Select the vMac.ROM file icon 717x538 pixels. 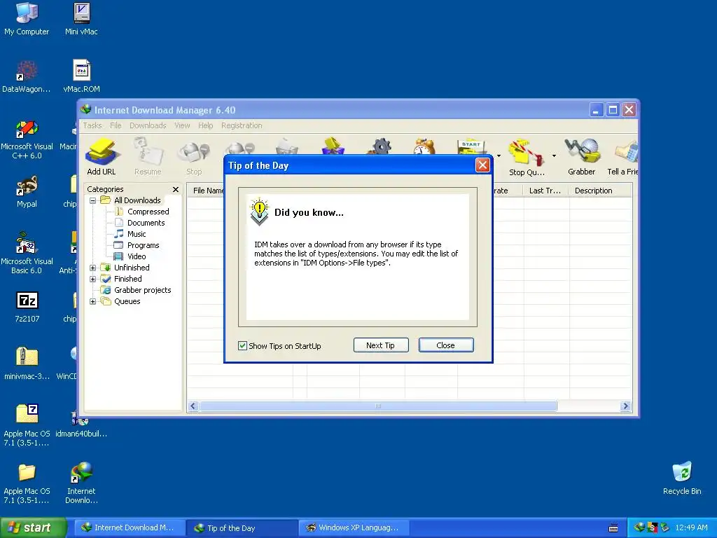(81, 76)
